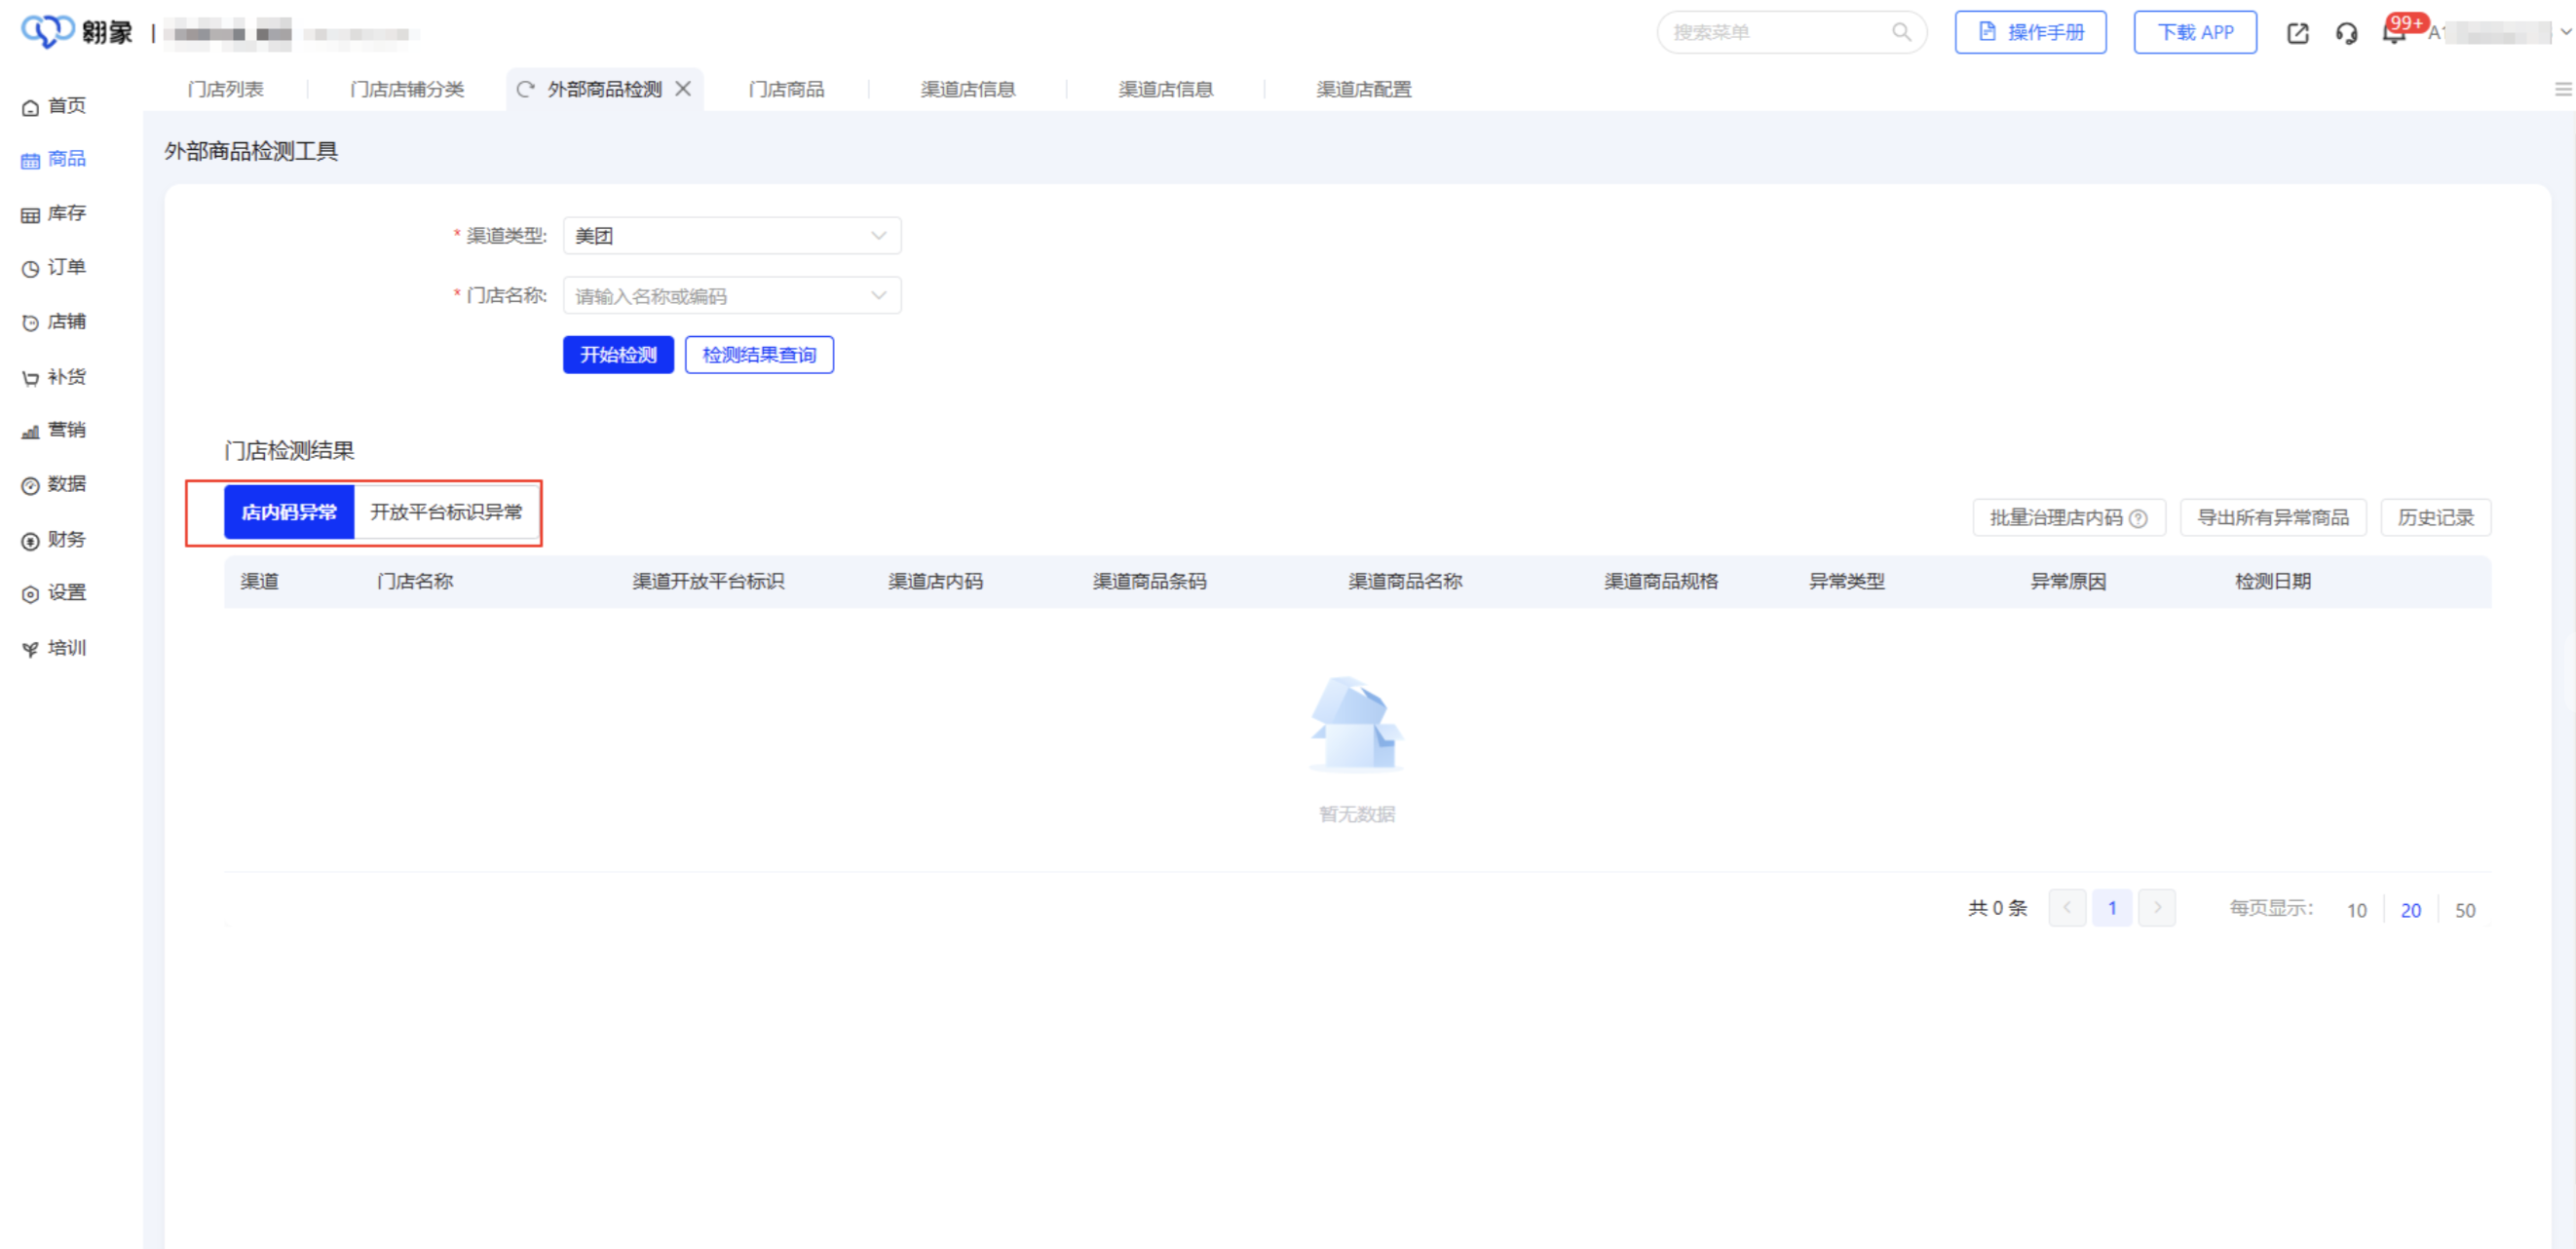Image resolution: width=2576 pixels, height=1249 pixels.
Task: Click the 导出所有异常商品 export button
Action: [2273, 517]
